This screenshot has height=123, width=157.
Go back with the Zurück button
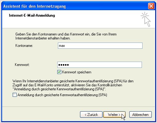[91, 114]
